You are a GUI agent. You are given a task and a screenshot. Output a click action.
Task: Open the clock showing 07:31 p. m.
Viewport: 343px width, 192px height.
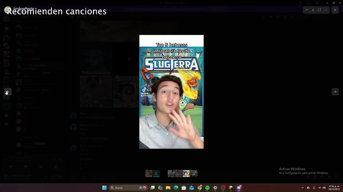tap(334, 188)
